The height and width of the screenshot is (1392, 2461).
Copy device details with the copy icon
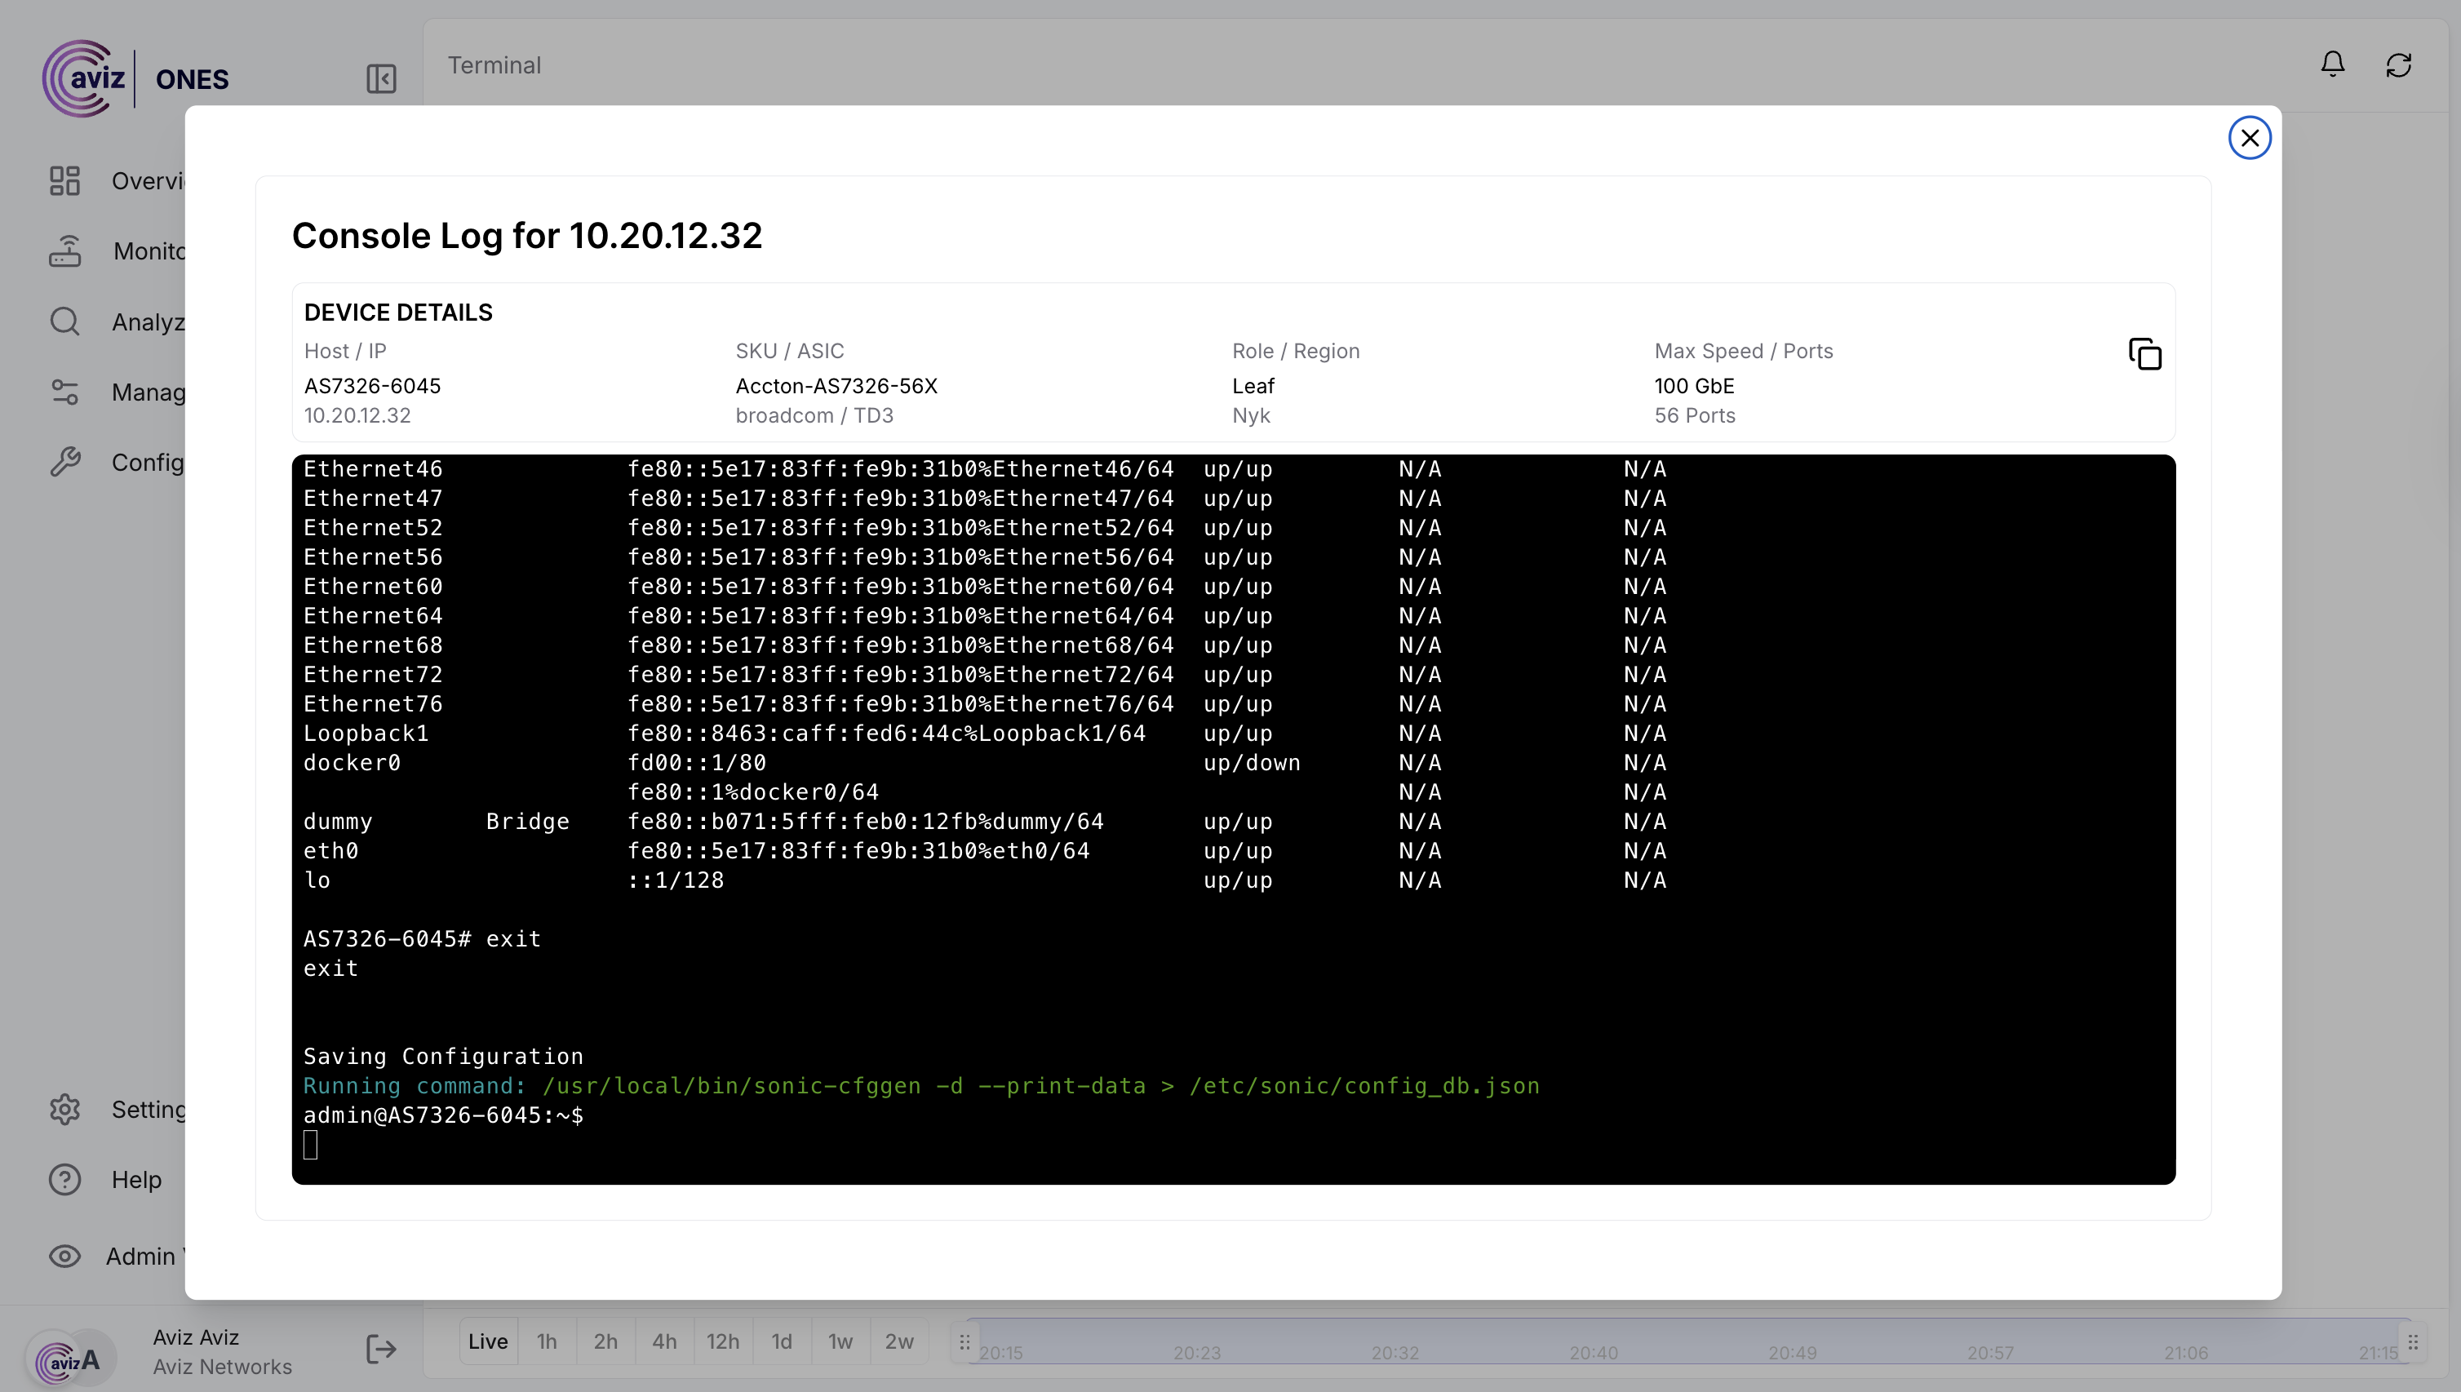(x=2144, y=354)
